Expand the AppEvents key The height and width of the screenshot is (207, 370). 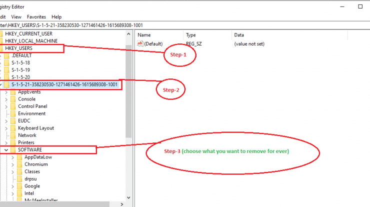6,92
